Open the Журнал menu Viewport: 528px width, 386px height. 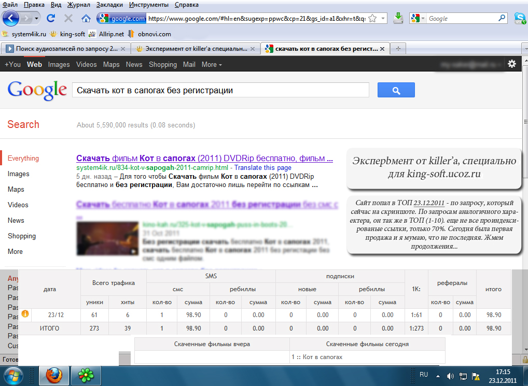click(78, 5)
